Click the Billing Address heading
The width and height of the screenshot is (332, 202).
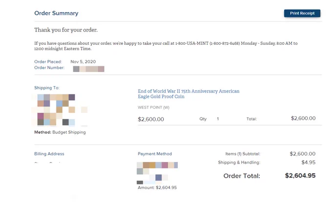(x=49, y=154)
